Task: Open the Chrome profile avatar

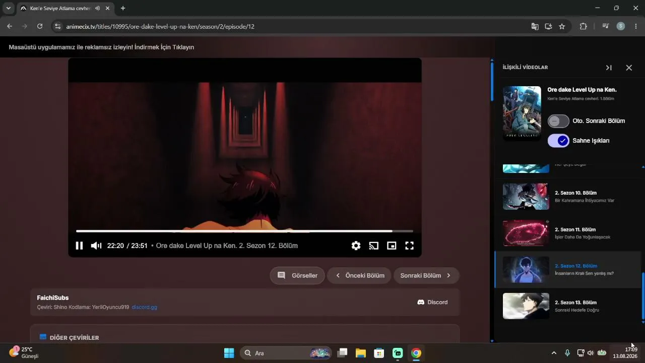Action: (621, 26)
